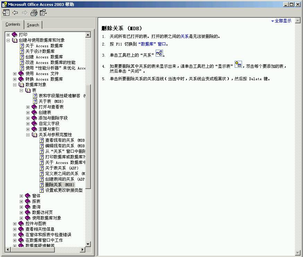Open topic 关于 Access 数据库
The width and height of the screenshot is (303, 257).
[44, 46]
